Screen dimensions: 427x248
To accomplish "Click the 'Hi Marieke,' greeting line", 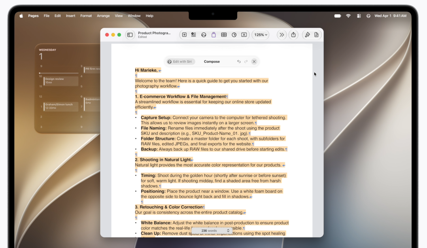I will tap(146, 70).
